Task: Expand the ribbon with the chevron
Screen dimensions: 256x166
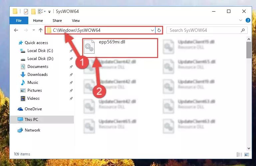Action: tap(240, 20)
